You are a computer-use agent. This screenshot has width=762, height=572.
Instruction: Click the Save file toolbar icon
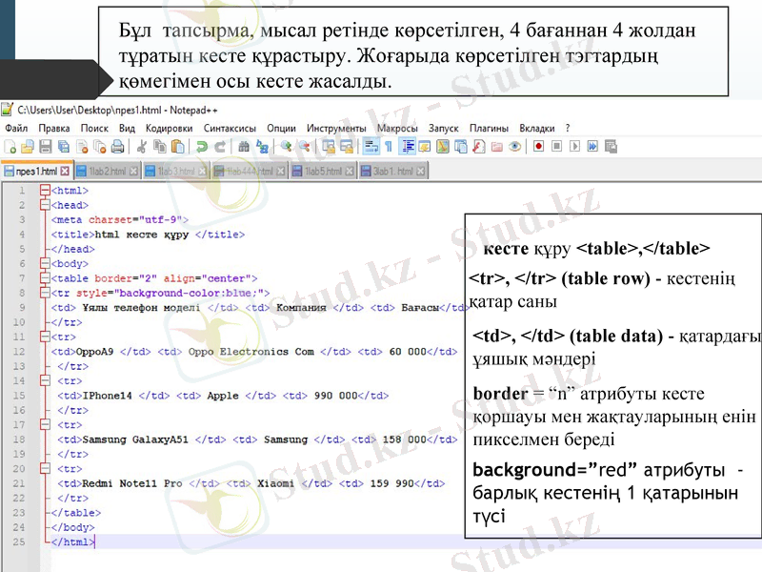(x=45, y=147)
